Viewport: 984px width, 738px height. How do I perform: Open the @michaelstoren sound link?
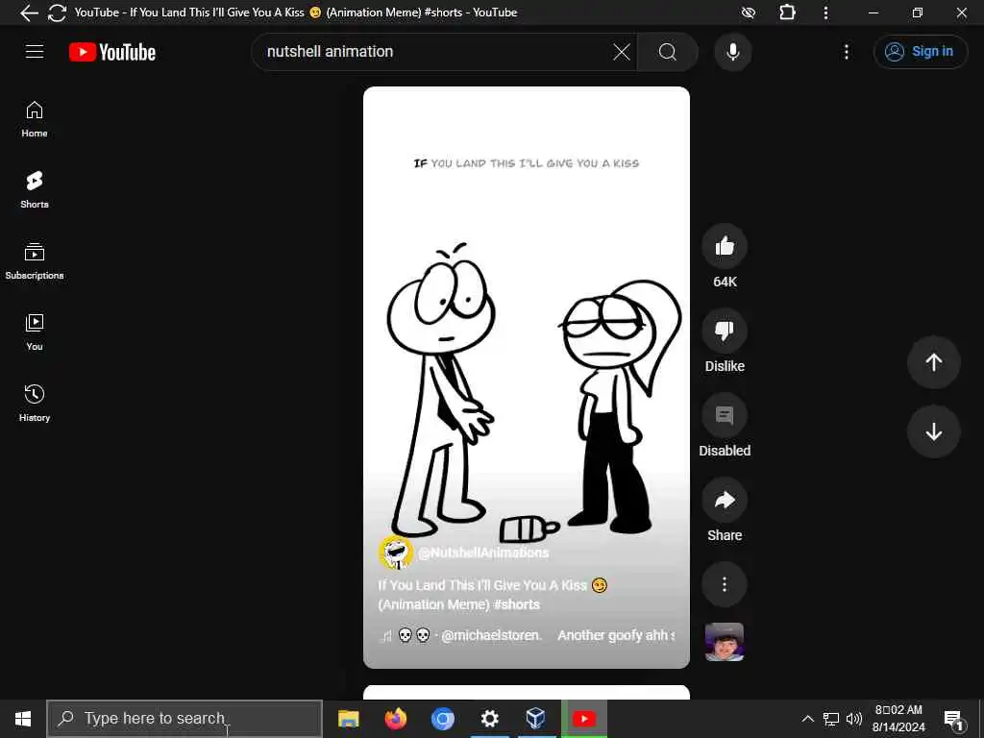click(491, 636)
